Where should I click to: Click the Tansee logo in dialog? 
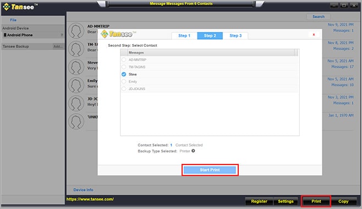[118, 34]
